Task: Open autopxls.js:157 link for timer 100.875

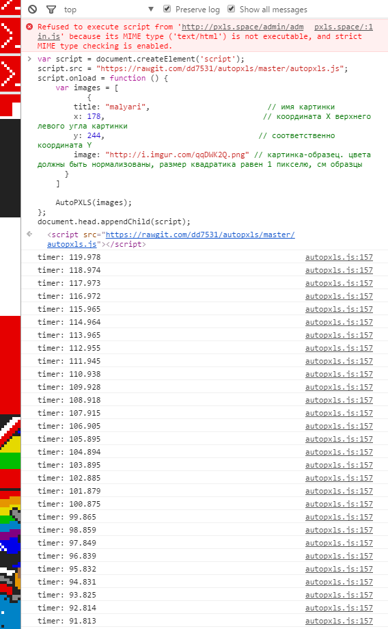Action: [x=339, y=504]
